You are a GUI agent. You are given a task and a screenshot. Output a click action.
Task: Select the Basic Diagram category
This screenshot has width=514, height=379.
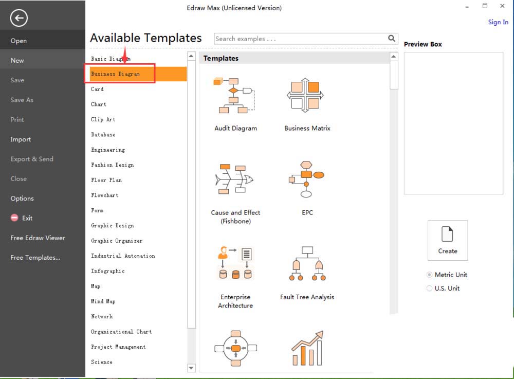(111, 59)
